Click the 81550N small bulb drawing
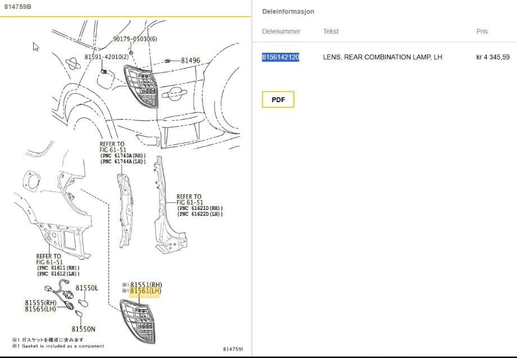 [x=79, y=314]
